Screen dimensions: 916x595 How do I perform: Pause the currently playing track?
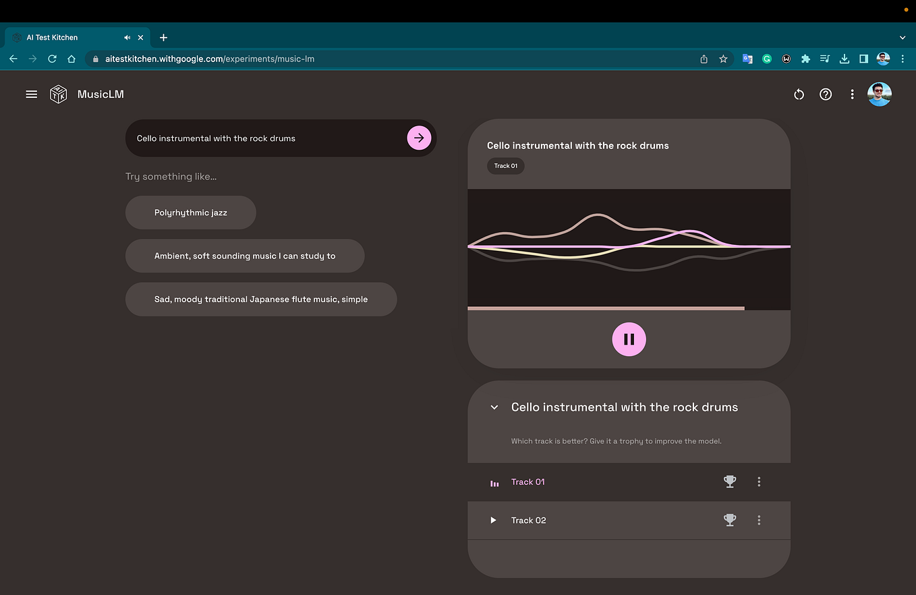pyautogui.click(x=629, y=339)
